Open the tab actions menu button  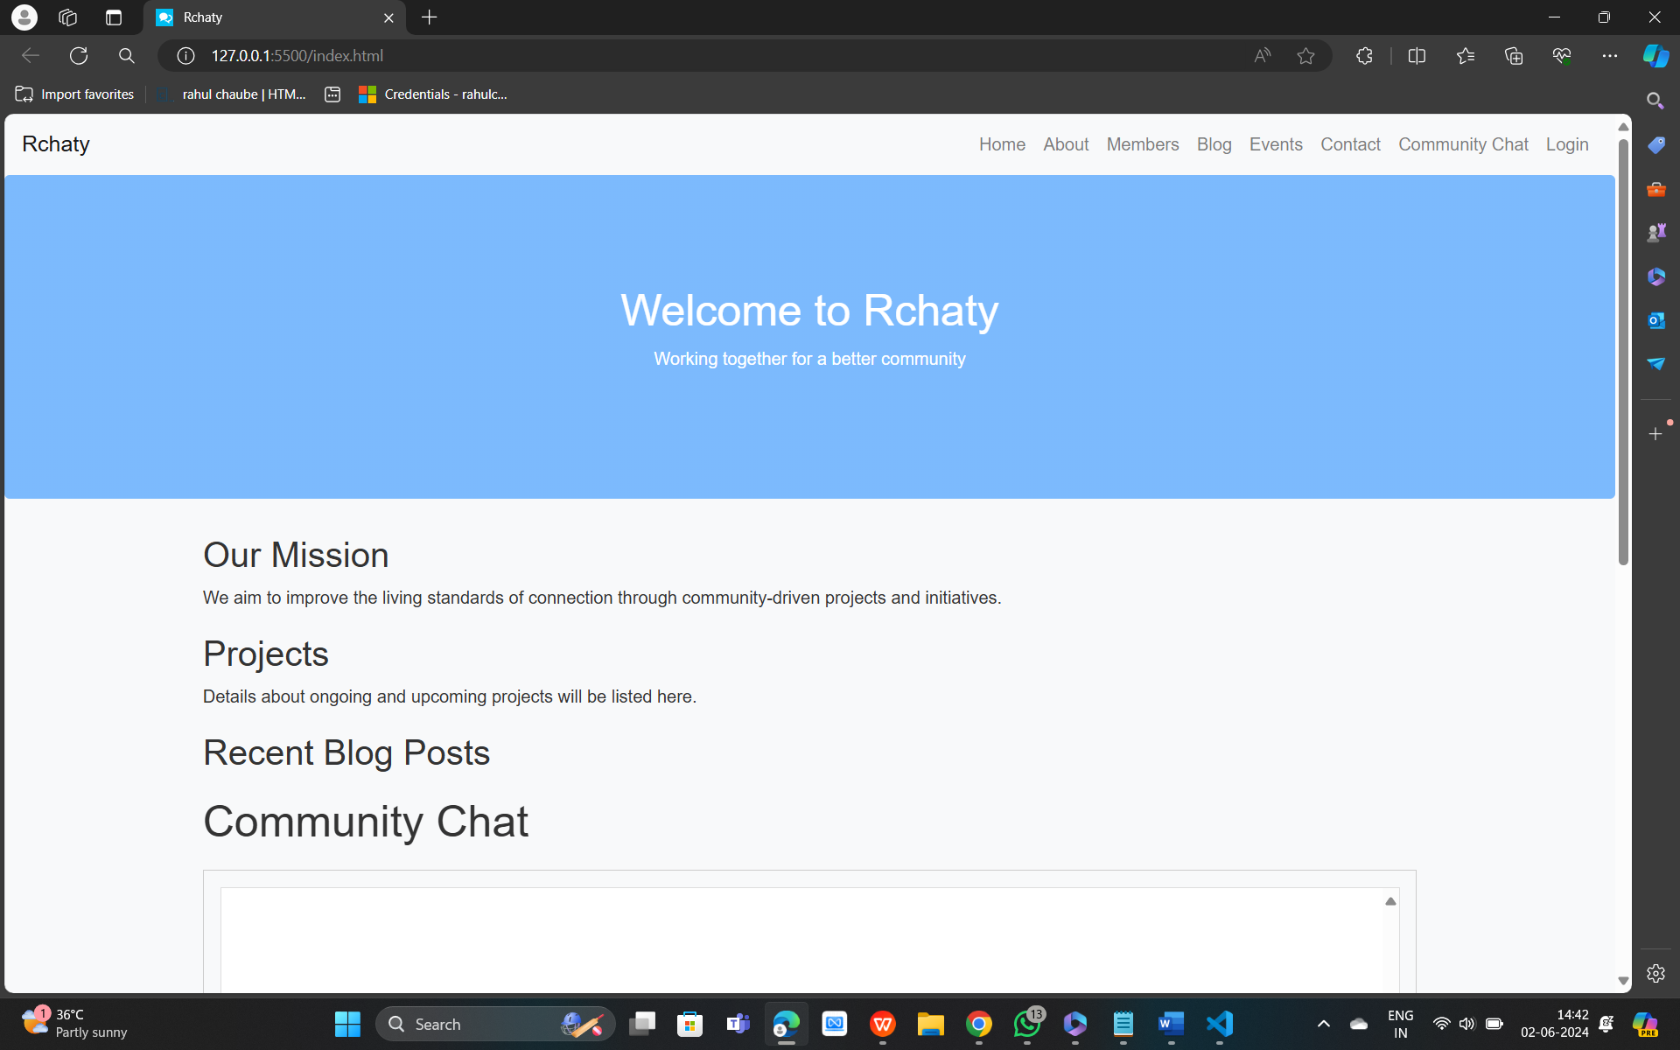point(113,17)
